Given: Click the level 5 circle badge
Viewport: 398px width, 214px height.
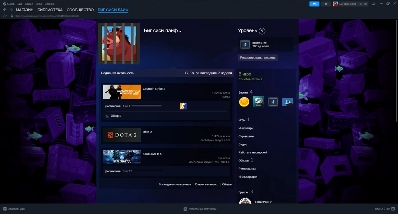Looking at the screenshot, I should coord(262,31).
